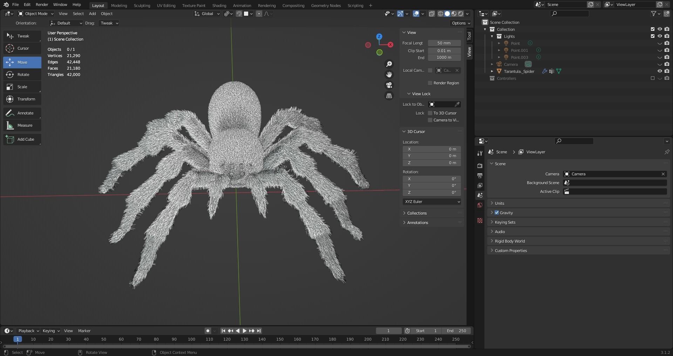This screenshot has height=356, width=673.
Task: Select the Measure tool
Action: pyautogui.click(x=22, y=125)
